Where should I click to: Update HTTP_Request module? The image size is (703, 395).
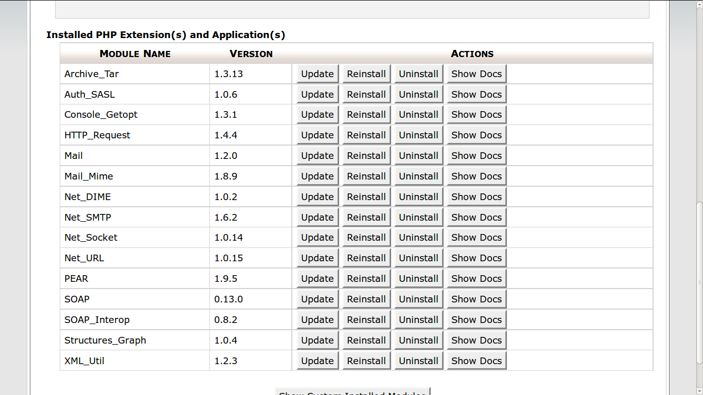318,135
